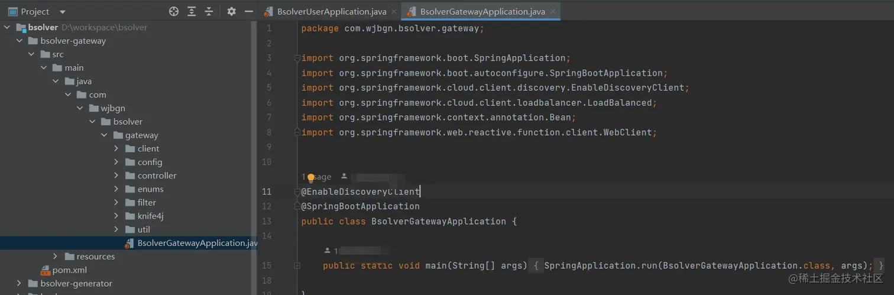Click the Collapse All icon in Project toolbar

[209, 11]
